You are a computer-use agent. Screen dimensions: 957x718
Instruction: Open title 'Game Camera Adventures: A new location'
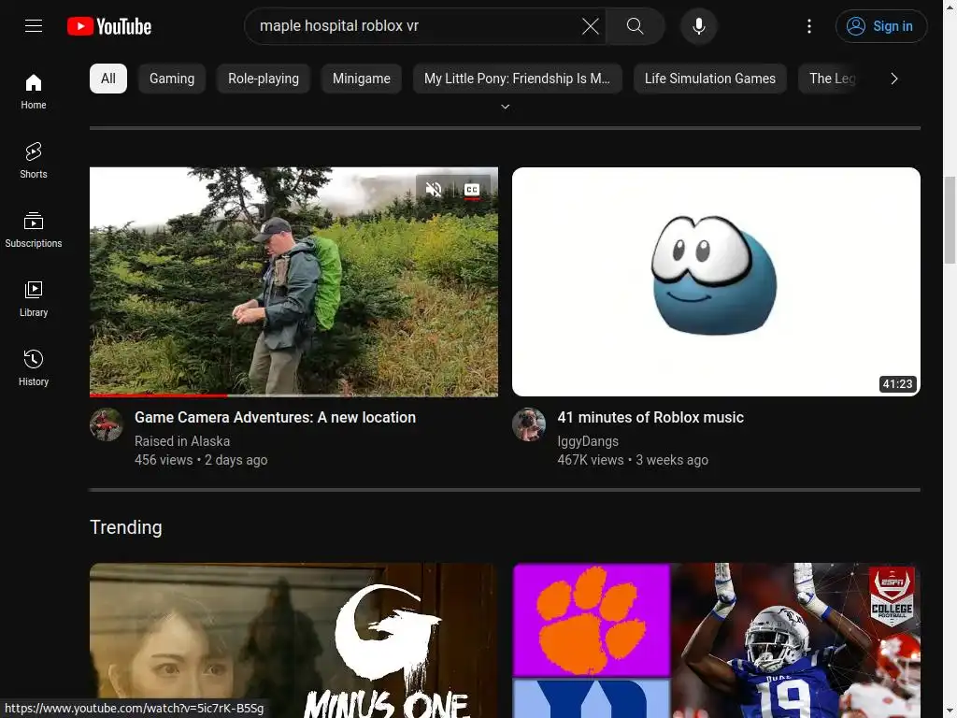[276, 418]
